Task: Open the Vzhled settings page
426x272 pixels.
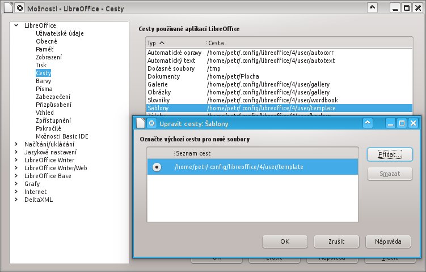Action: [x=45, y=113]
